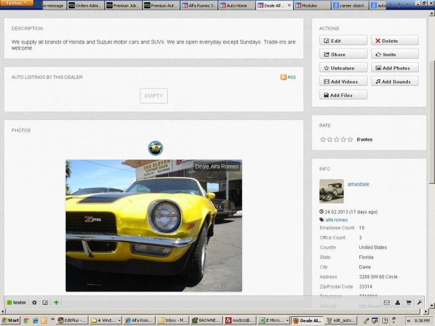Switch to the Auto Home browser tab
The width and height of the screenshot is (435, 326).
(237, 5)
